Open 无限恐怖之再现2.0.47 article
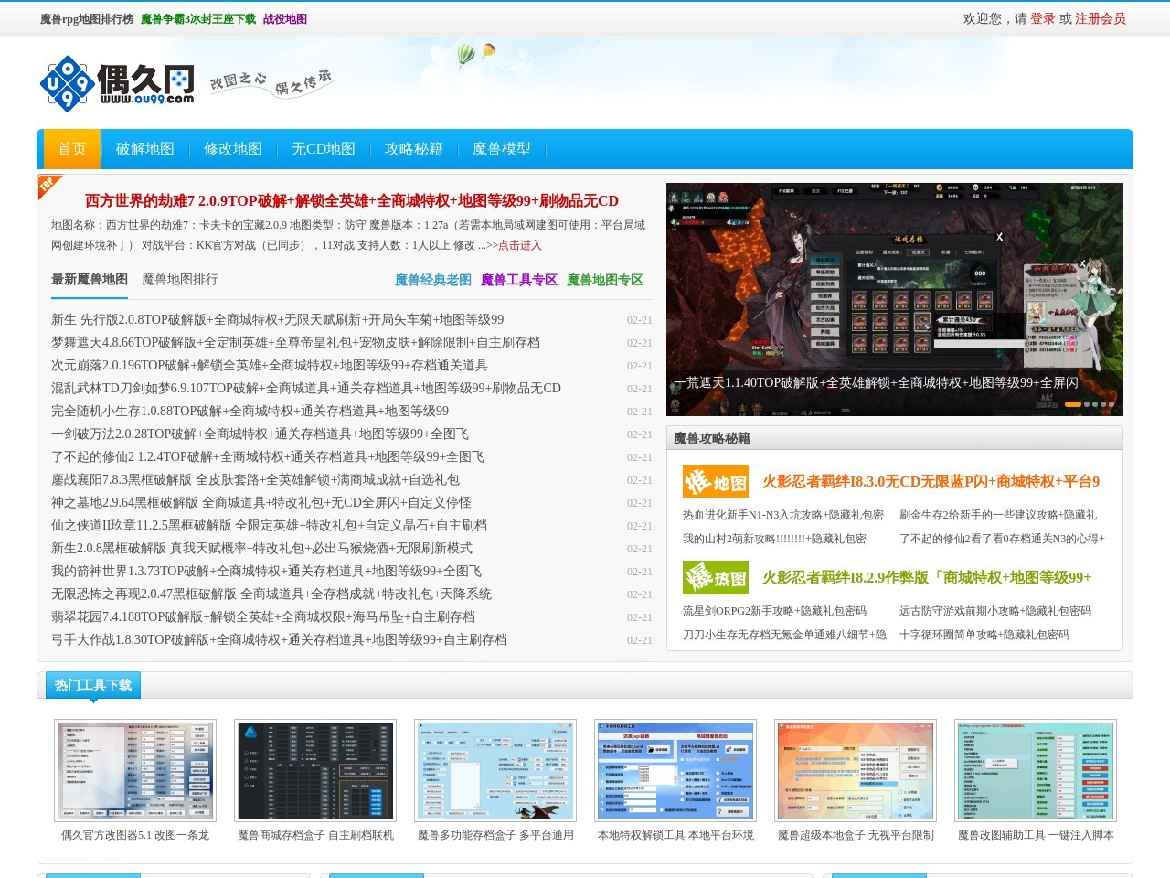The image size is (1170, 878). (271, 594)
